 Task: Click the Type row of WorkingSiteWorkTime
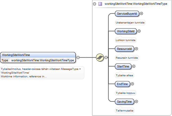click(38, 60)
